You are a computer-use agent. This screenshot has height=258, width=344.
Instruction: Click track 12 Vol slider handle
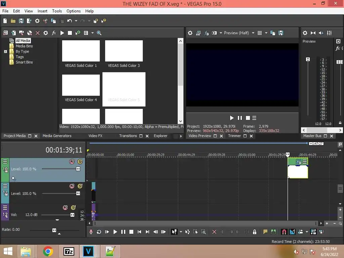pyautogui.click(x=72, y=215)
